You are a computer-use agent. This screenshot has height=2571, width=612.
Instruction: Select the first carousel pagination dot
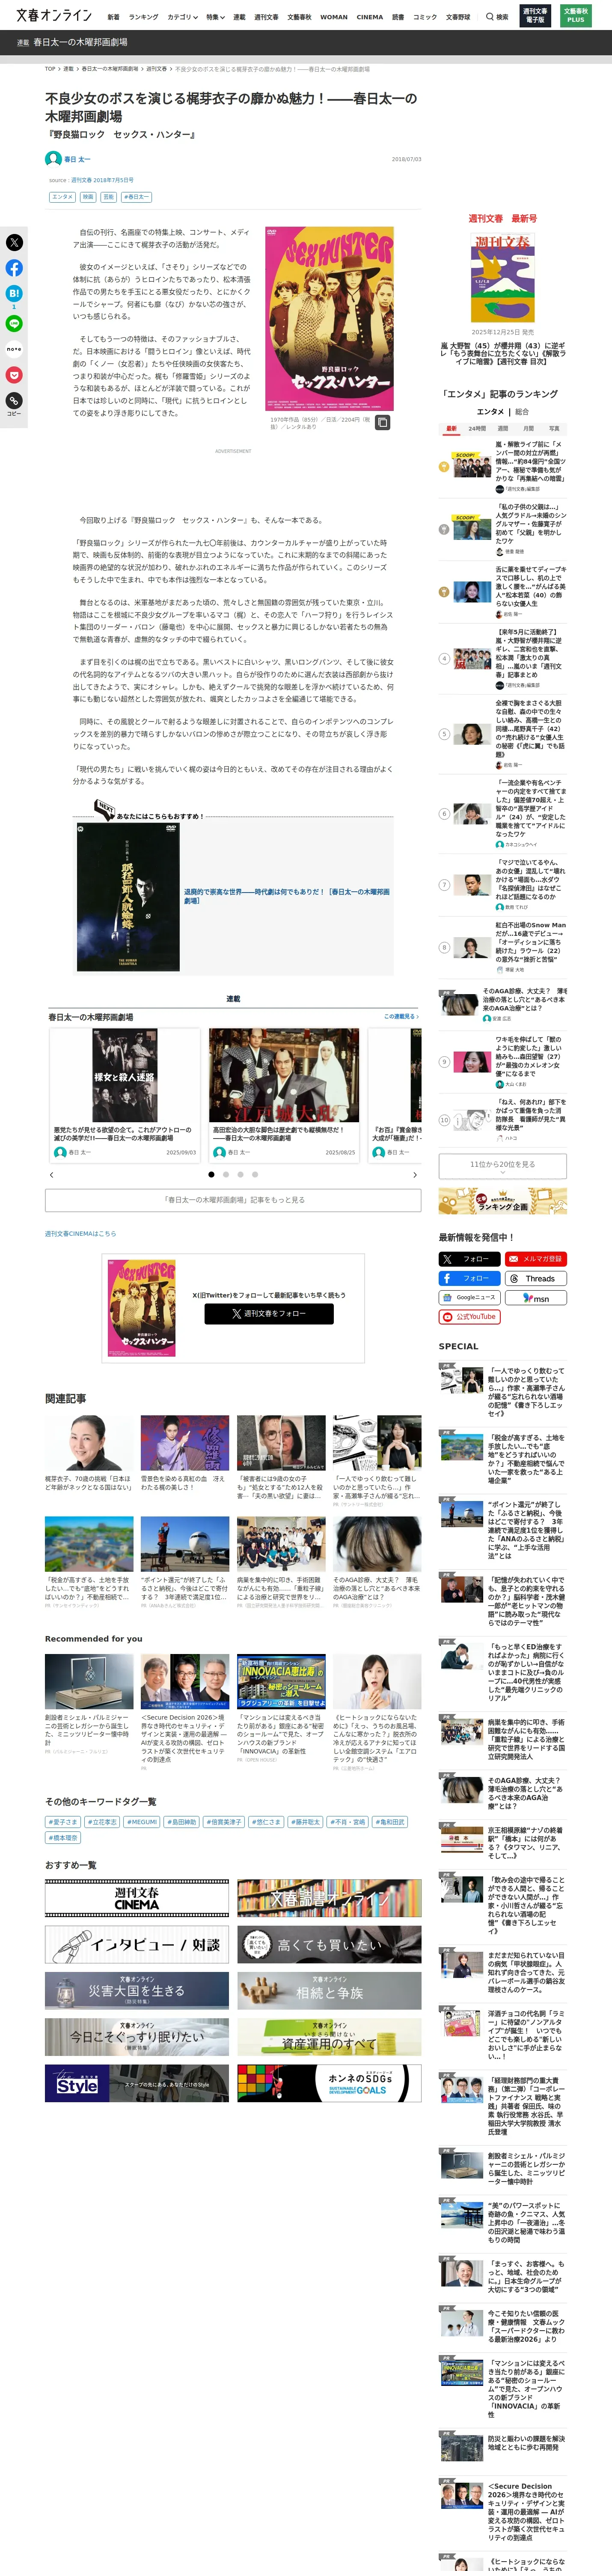coord(211,1175)
